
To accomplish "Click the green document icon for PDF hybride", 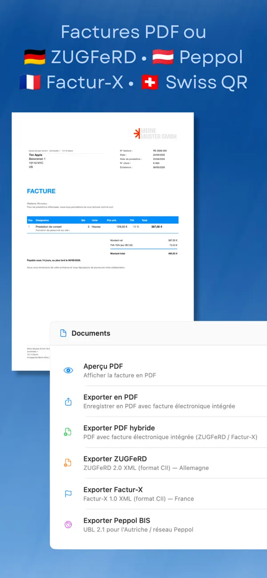I will (68, 432).
